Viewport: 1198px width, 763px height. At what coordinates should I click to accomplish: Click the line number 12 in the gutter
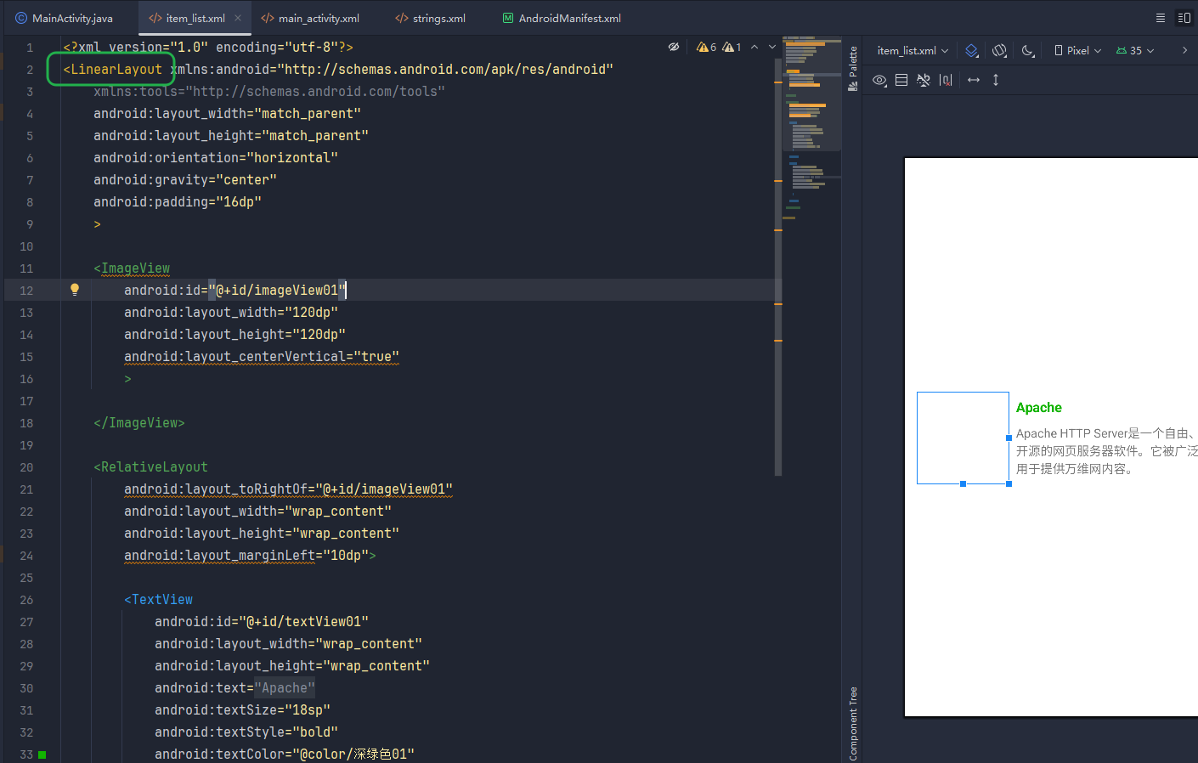[26, 291]
